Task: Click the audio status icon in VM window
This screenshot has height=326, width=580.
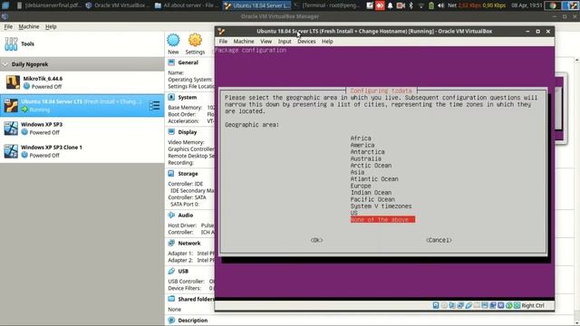Action: tap(452, 305)
